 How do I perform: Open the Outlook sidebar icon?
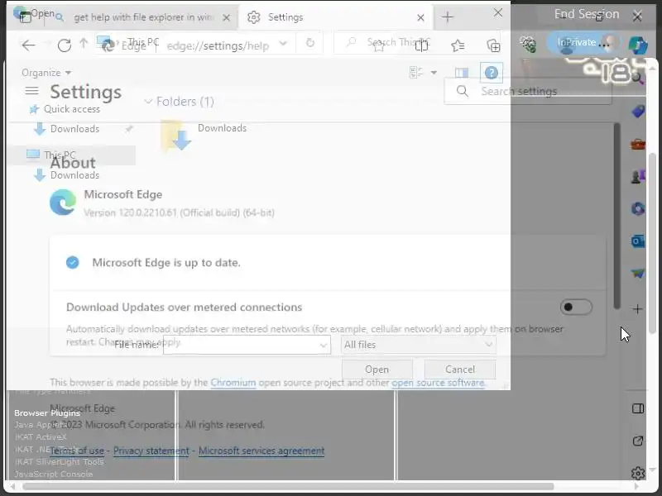638,241
